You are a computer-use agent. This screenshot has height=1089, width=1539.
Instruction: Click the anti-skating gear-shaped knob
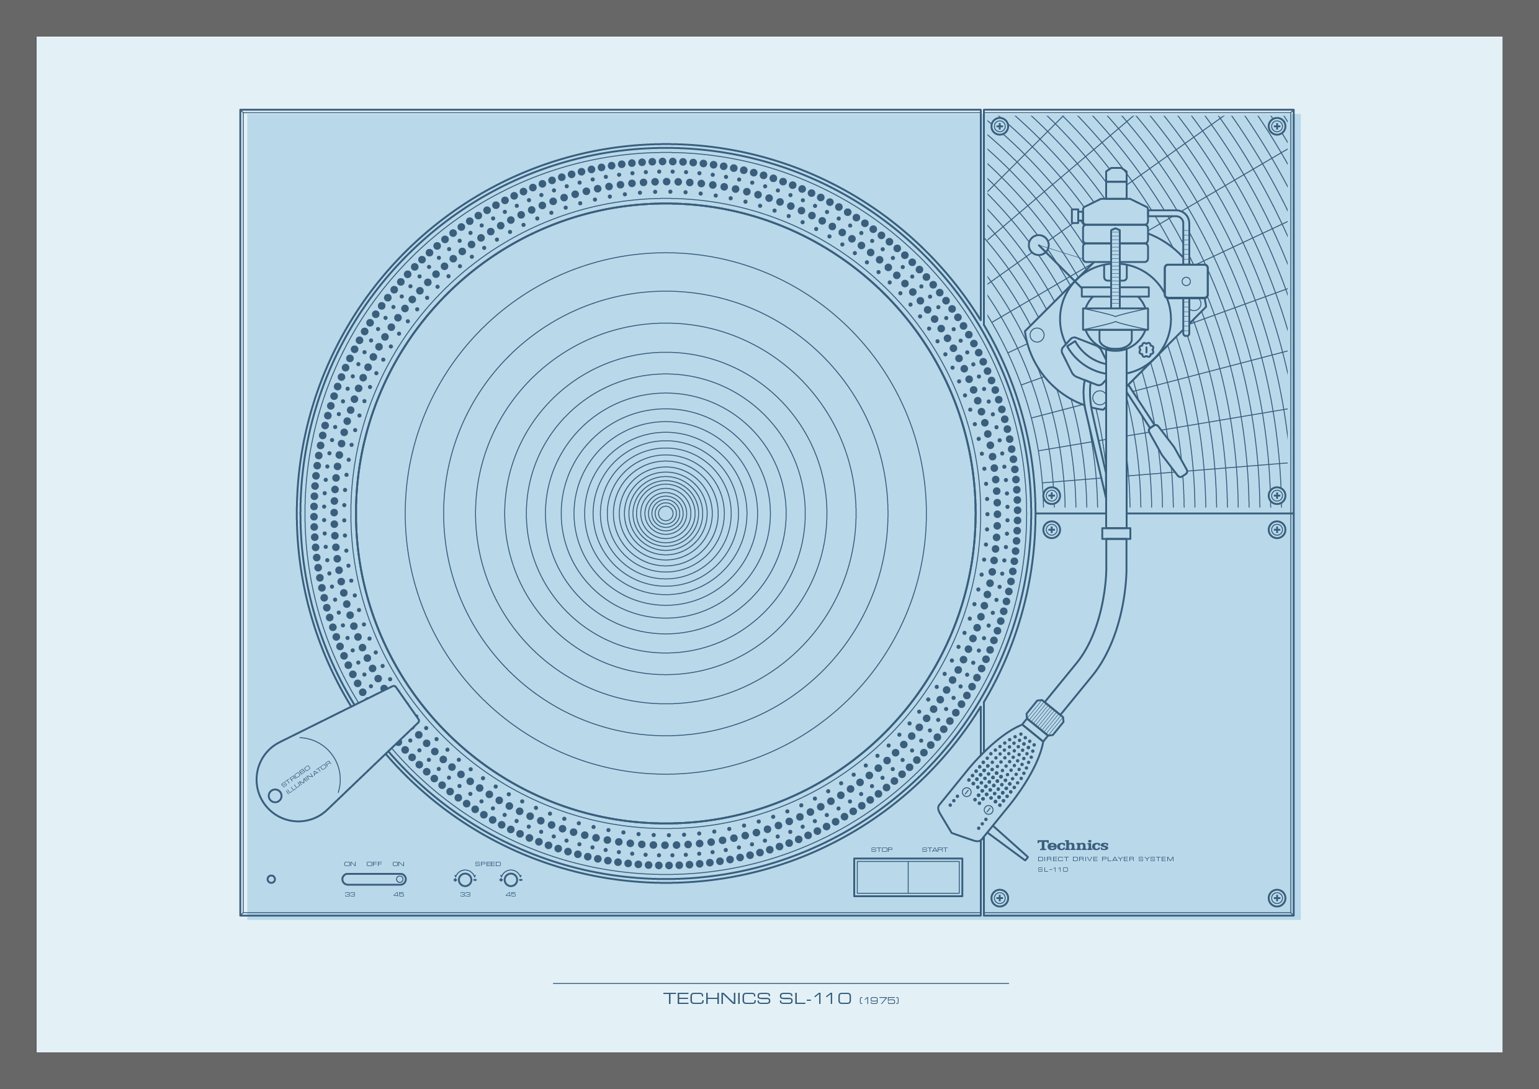[x=1146, y=350]
